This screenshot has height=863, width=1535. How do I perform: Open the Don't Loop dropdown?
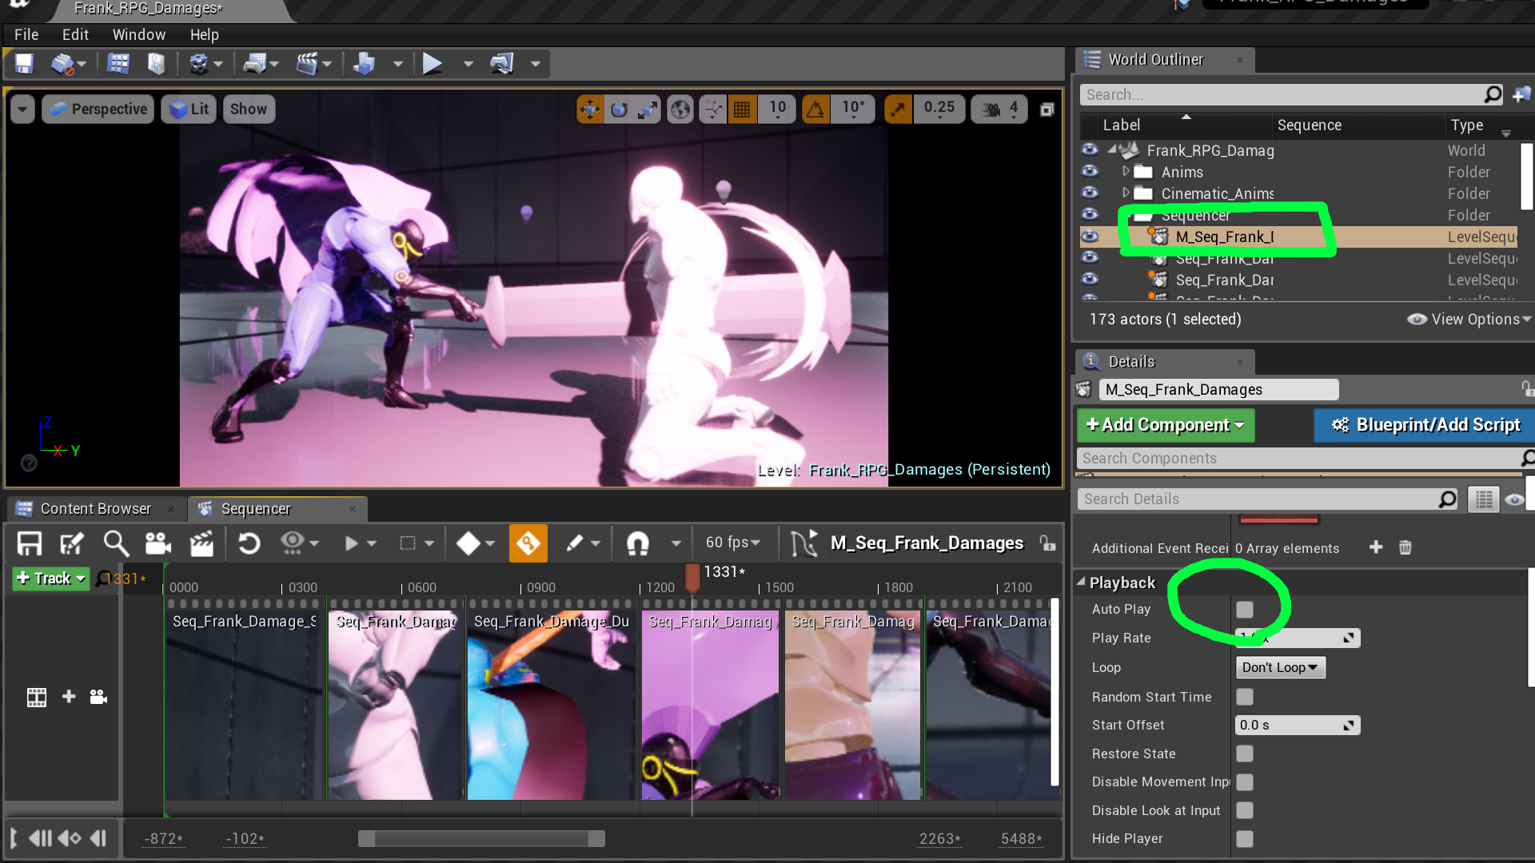(x=1279, y=667)
